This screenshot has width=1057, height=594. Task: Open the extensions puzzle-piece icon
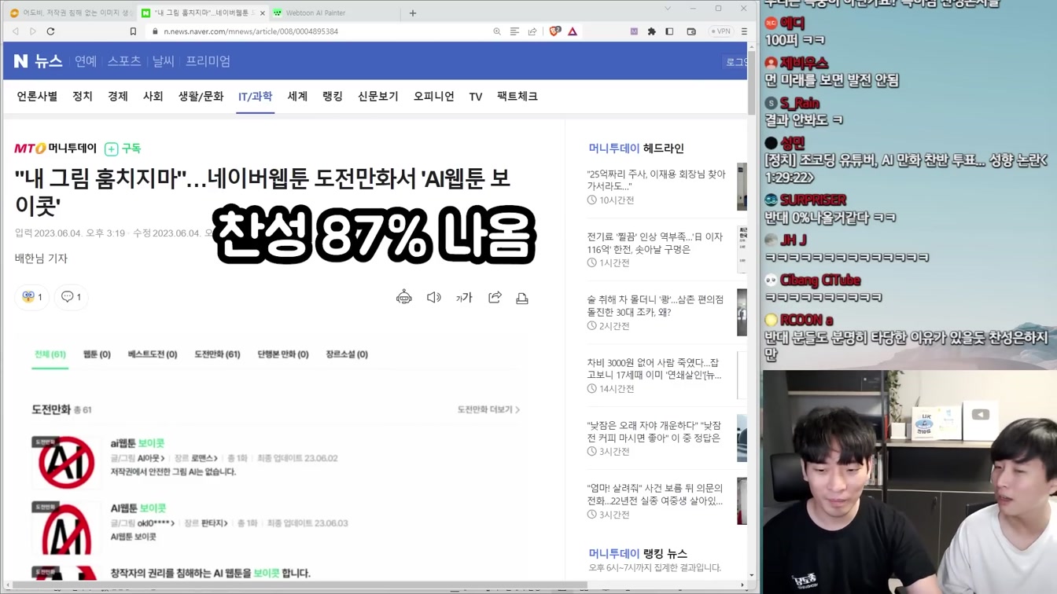(x=651, y=31)
